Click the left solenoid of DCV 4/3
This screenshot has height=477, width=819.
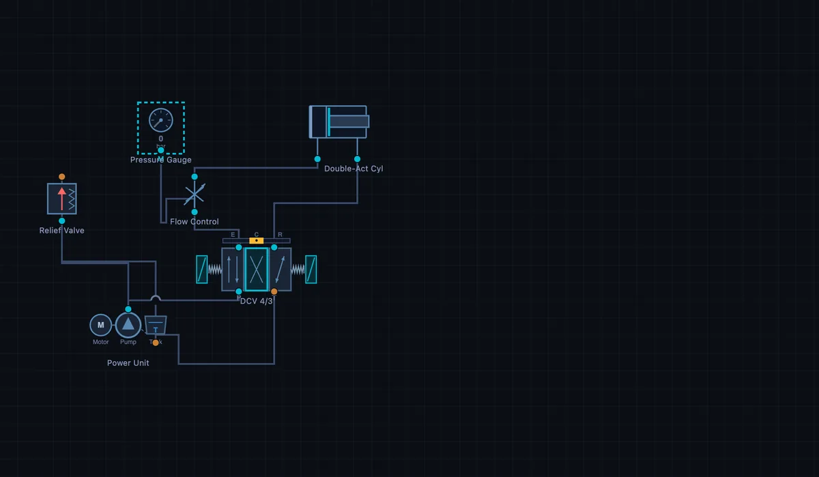pos(201,270)
